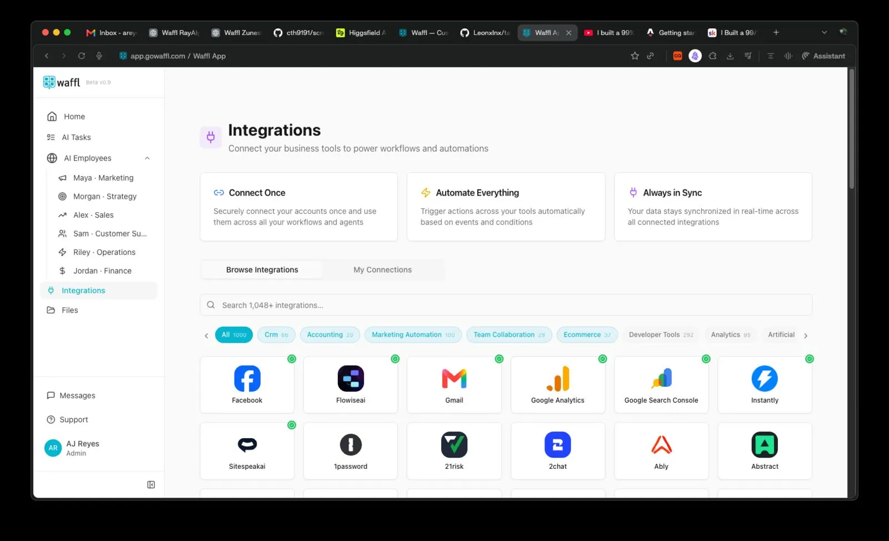The height and width of the screenshot is (541, 889).
Task: Filter by the All category chip
Action: [x=234, y=335]
